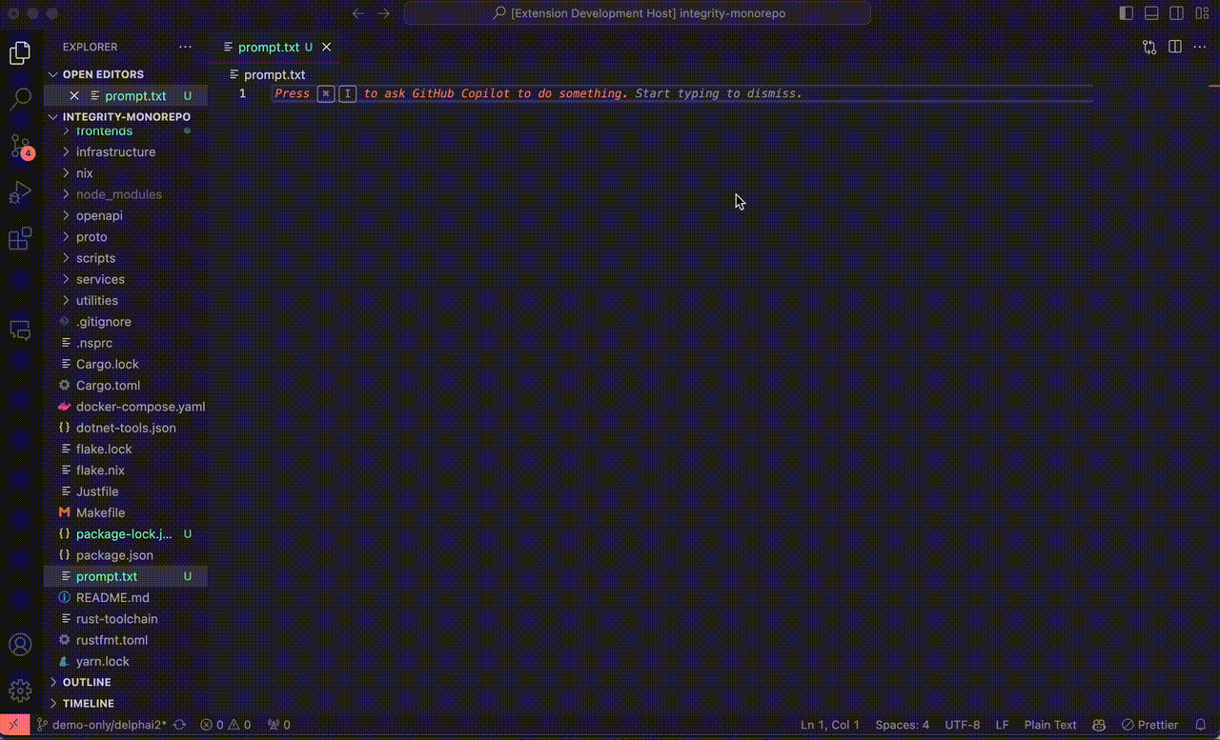Change indentation via Spaces: 4

[x=903, y=725]
